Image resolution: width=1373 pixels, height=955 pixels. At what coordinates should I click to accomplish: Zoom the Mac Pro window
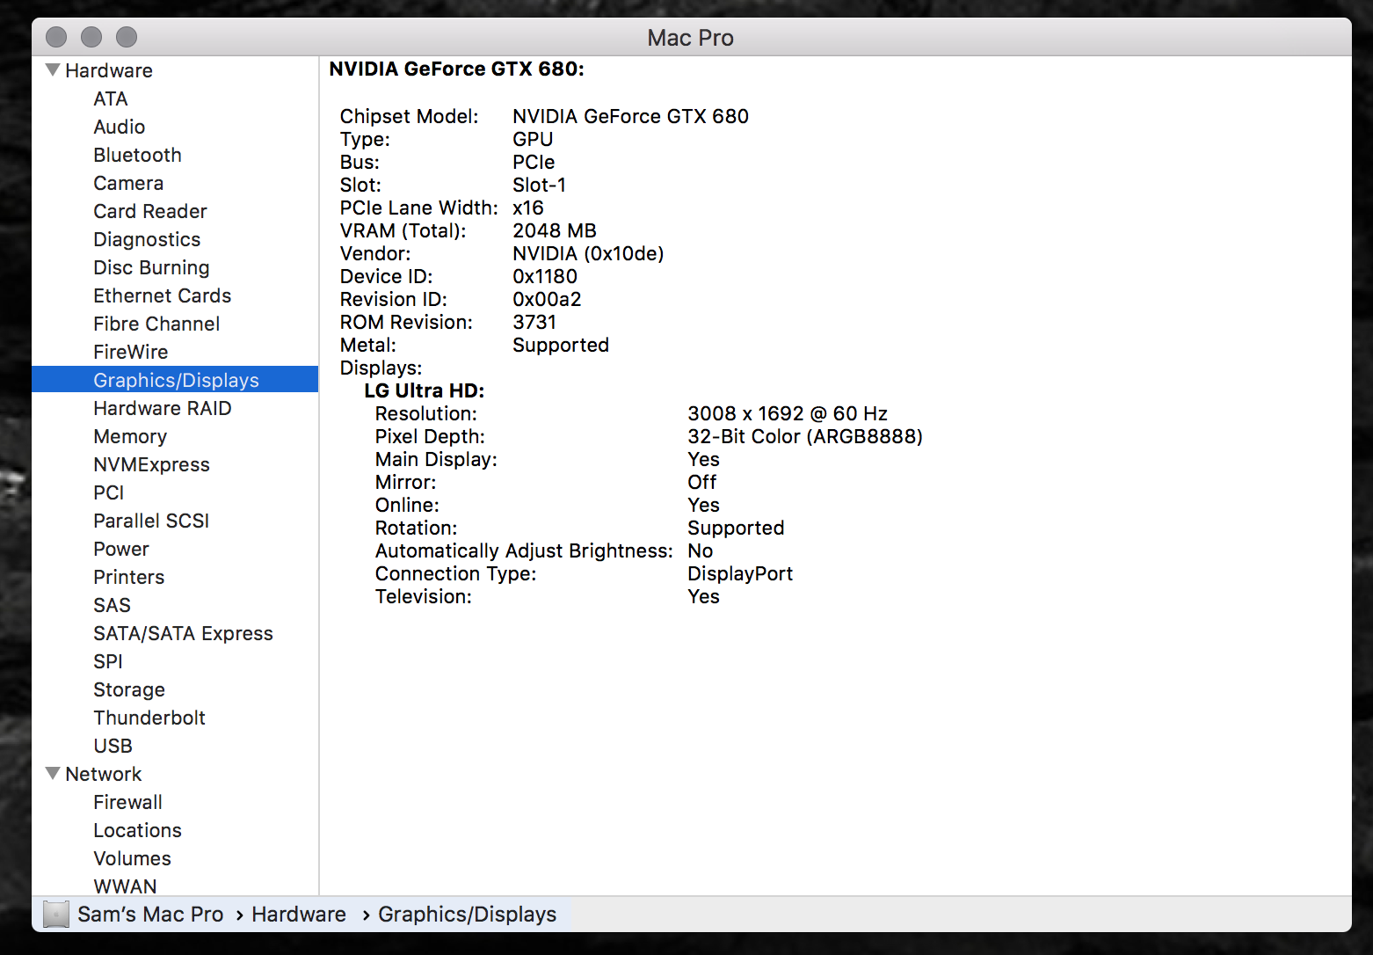(x=127, y=37)
